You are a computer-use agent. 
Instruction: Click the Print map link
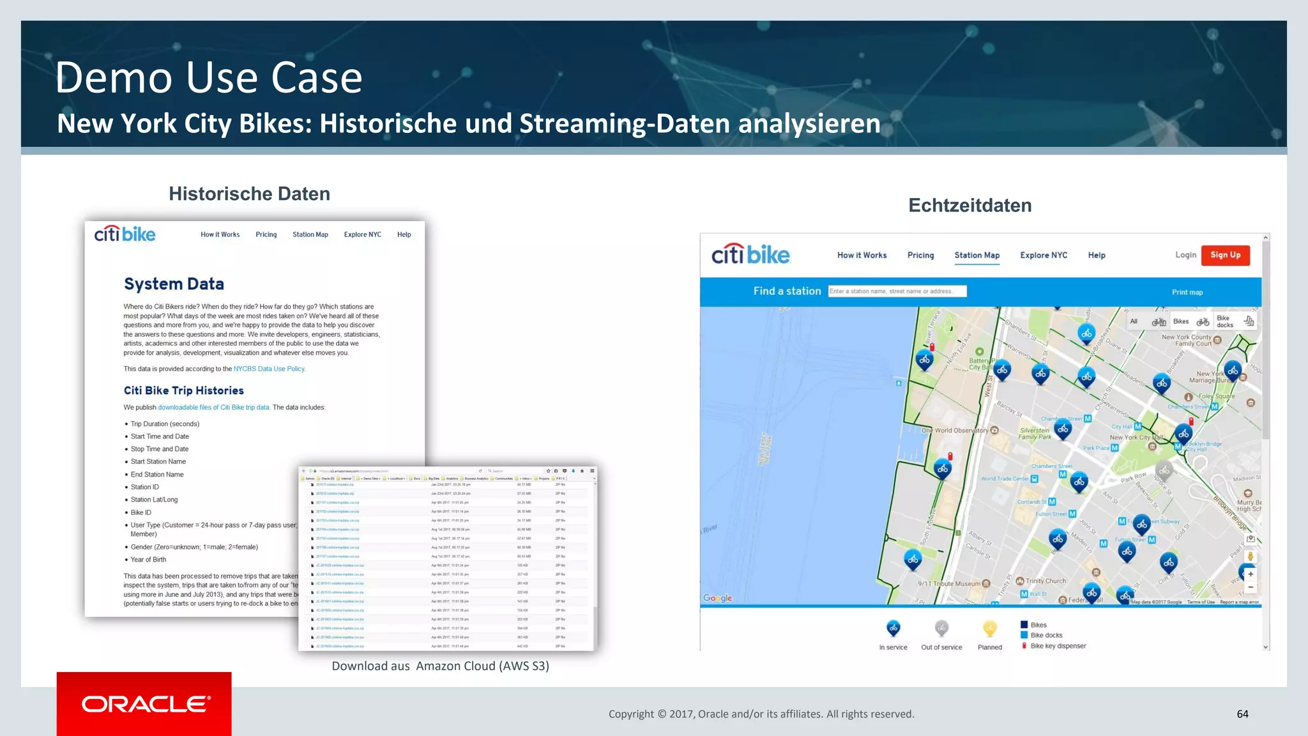(x=1187, y=292)
